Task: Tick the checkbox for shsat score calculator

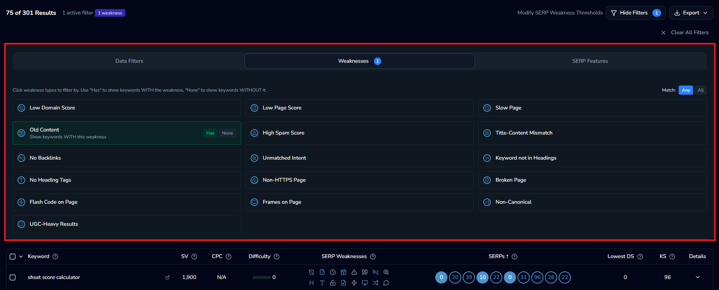Action: point(13,277)
